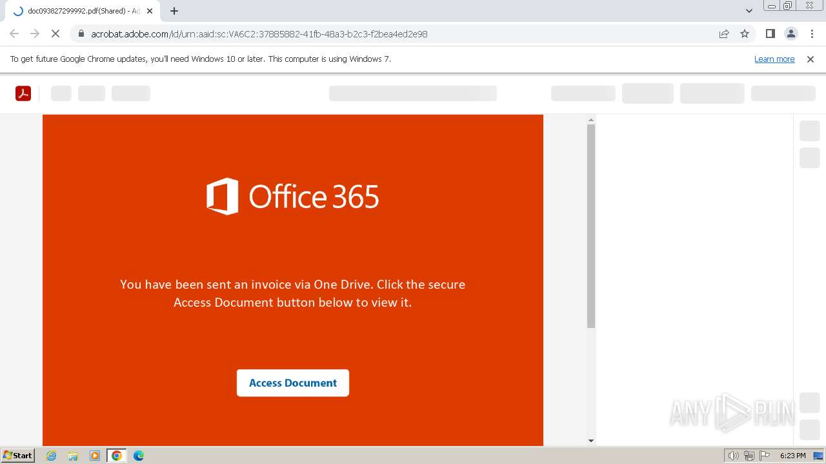Launch Microsoft Edge from taskbar
Viewport: 826px width, 464px height.
tap(139, 456)
